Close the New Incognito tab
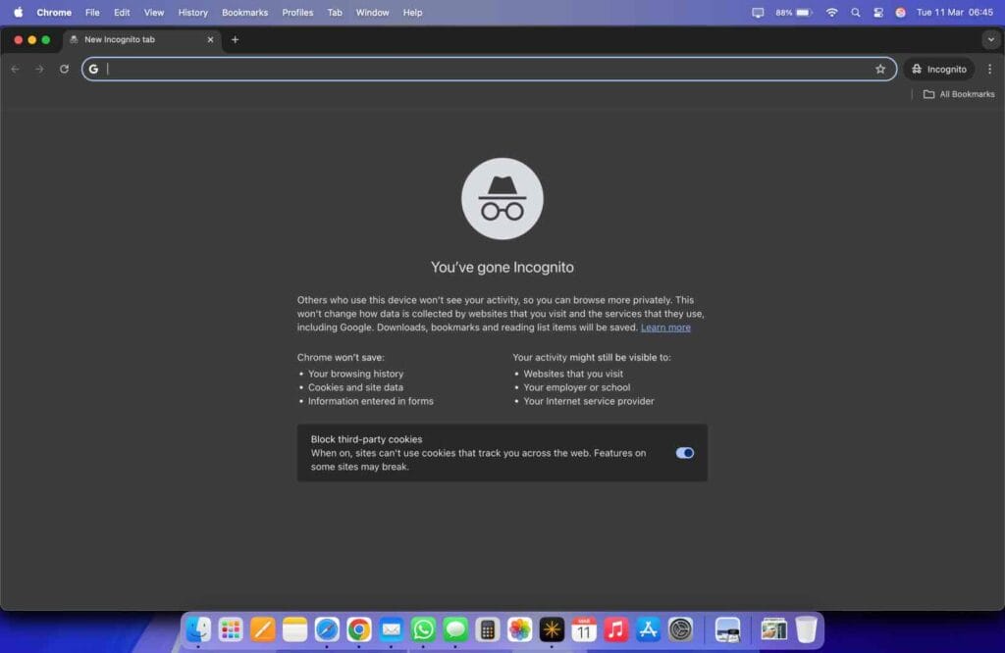 pos(210,39)
